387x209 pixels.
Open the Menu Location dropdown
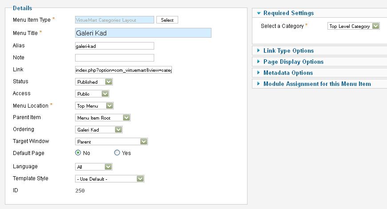pos(94,106)
